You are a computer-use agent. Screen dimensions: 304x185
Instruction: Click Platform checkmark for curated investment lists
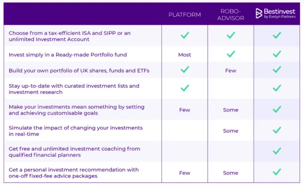(x=184, y=88)
